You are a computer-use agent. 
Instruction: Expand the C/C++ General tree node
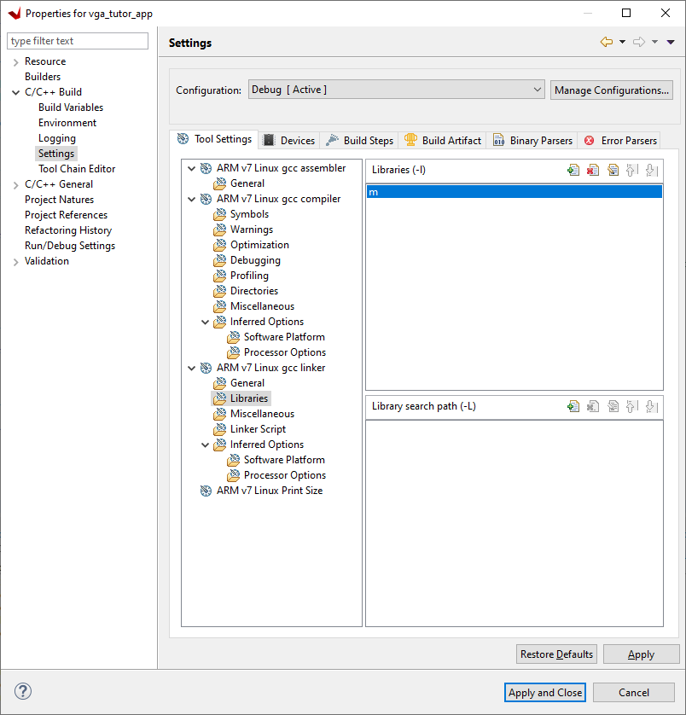pos(16,184)
